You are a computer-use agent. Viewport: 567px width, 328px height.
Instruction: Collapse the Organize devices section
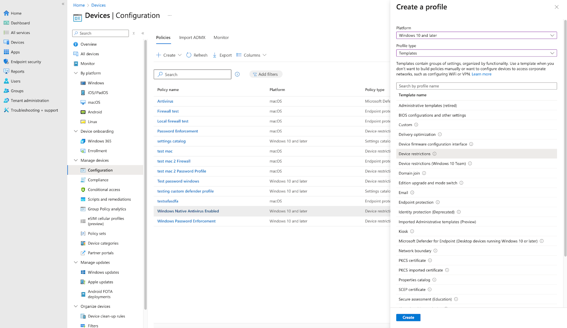pos(75,306)
